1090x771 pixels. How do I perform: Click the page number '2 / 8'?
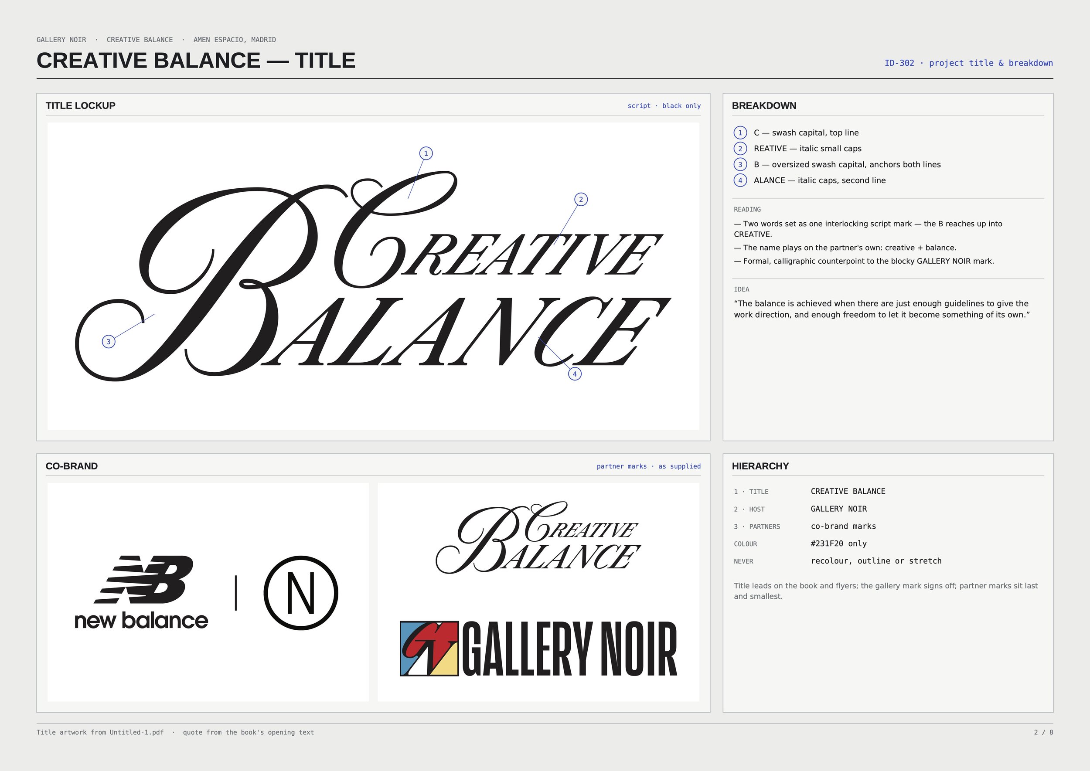point(1043,733)
